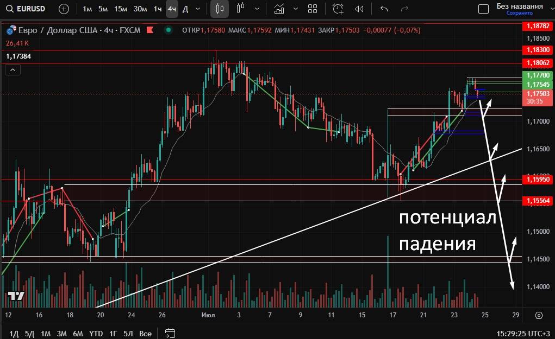
Task: Set range to YTD
Action: coord(96,334)
